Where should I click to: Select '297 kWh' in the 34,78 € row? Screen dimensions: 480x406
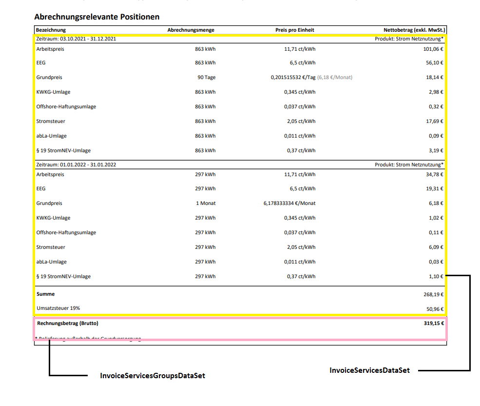click(206, 175)
